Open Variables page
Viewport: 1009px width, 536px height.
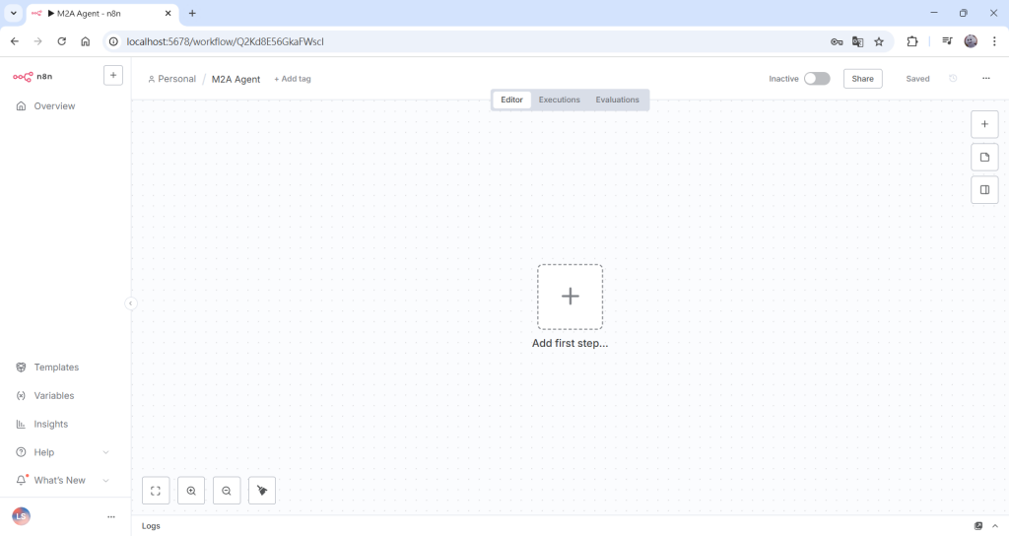[x=54, y=396]
